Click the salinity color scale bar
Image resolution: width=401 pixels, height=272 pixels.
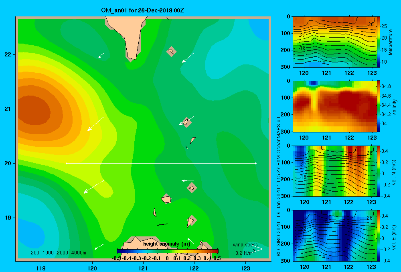point(379,106)
